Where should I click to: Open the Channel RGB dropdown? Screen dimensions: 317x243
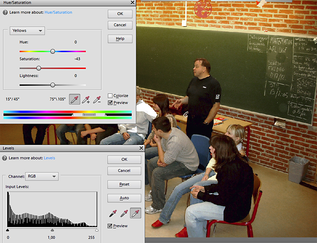coord(41,176)
